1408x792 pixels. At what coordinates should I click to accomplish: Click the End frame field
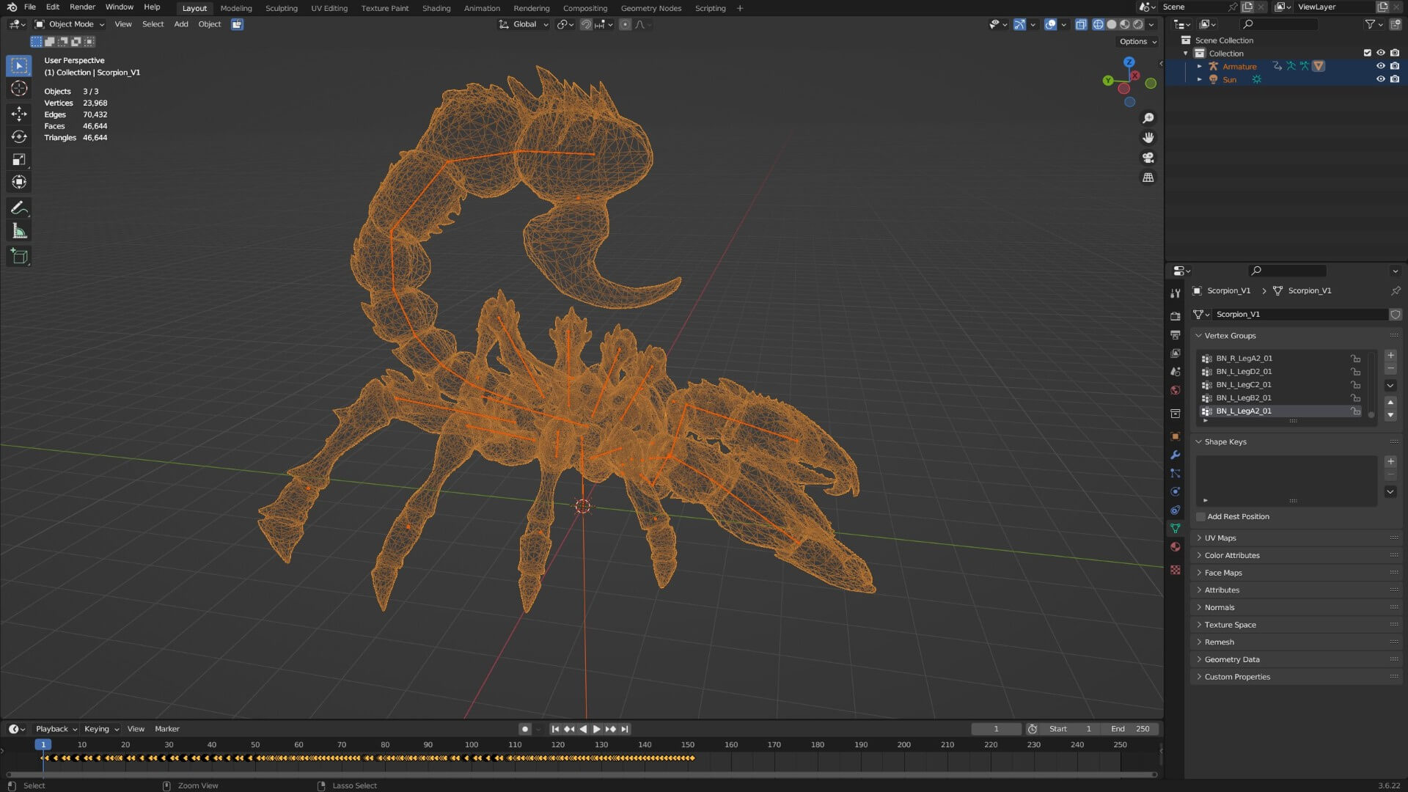tap(1131, 729)
